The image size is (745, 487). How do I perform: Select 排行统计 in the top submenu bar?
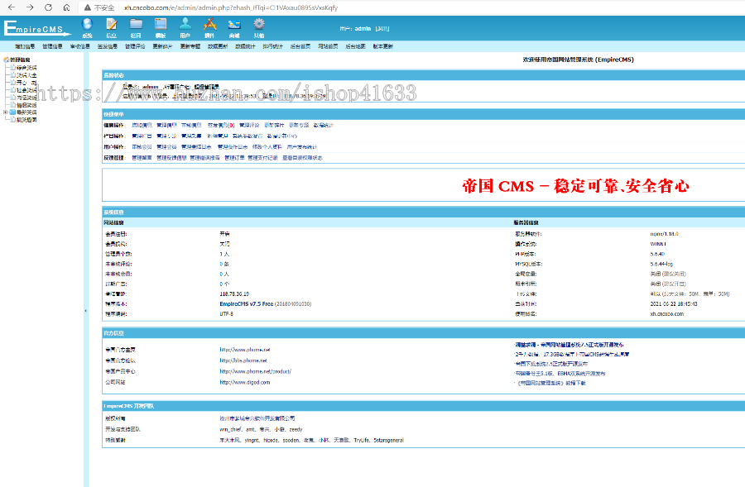(x=272, y=46)
